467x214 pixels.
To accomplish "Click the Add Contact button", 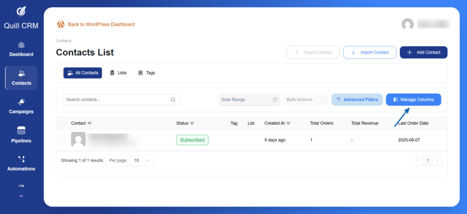I will (x=423, y=52).
